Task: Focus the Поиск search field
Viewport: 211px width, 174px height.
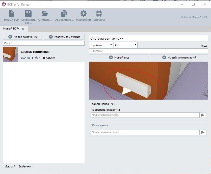Action: pyautogui.click(x=44, y=43)
